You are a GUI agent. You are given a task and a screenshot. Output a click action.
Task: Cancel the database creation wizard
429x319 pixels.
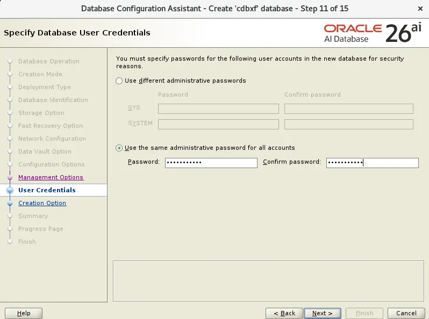pyautogui.click(x=406, y=313)
